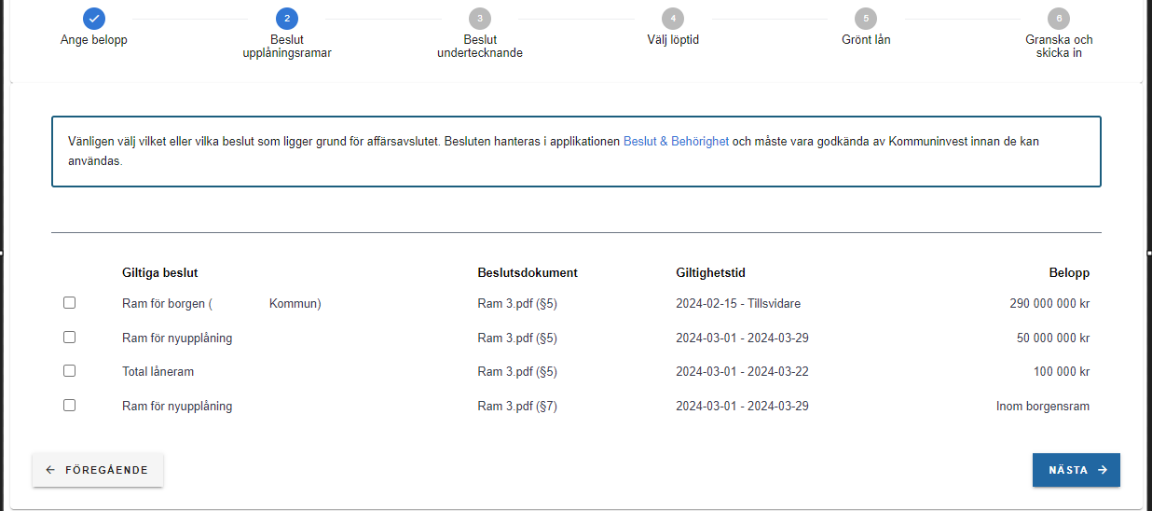
Task: Click the Beslutsdokument column header
Action: pyautogui.click(x=528, y=273)
